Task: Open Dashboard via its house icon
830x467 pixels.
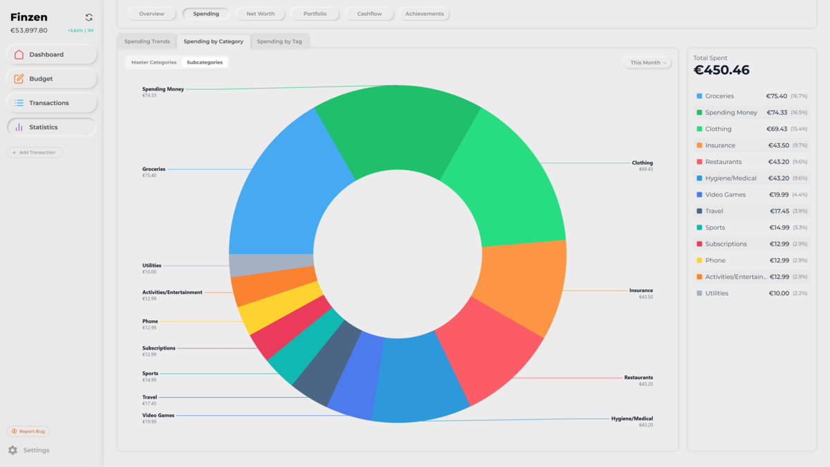Action: pyautogui.click(x=19, y=55)
